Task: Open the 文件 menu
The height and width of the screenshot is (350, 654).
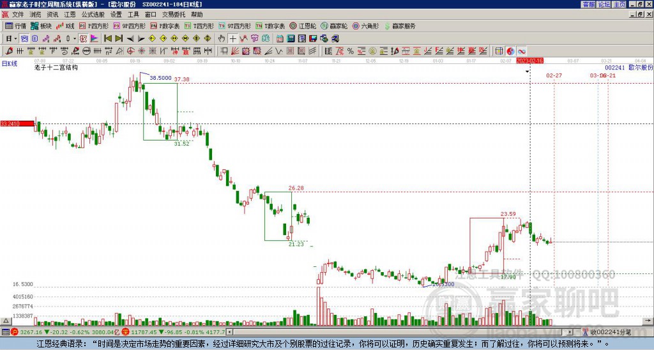Action: tap(18, 15)
